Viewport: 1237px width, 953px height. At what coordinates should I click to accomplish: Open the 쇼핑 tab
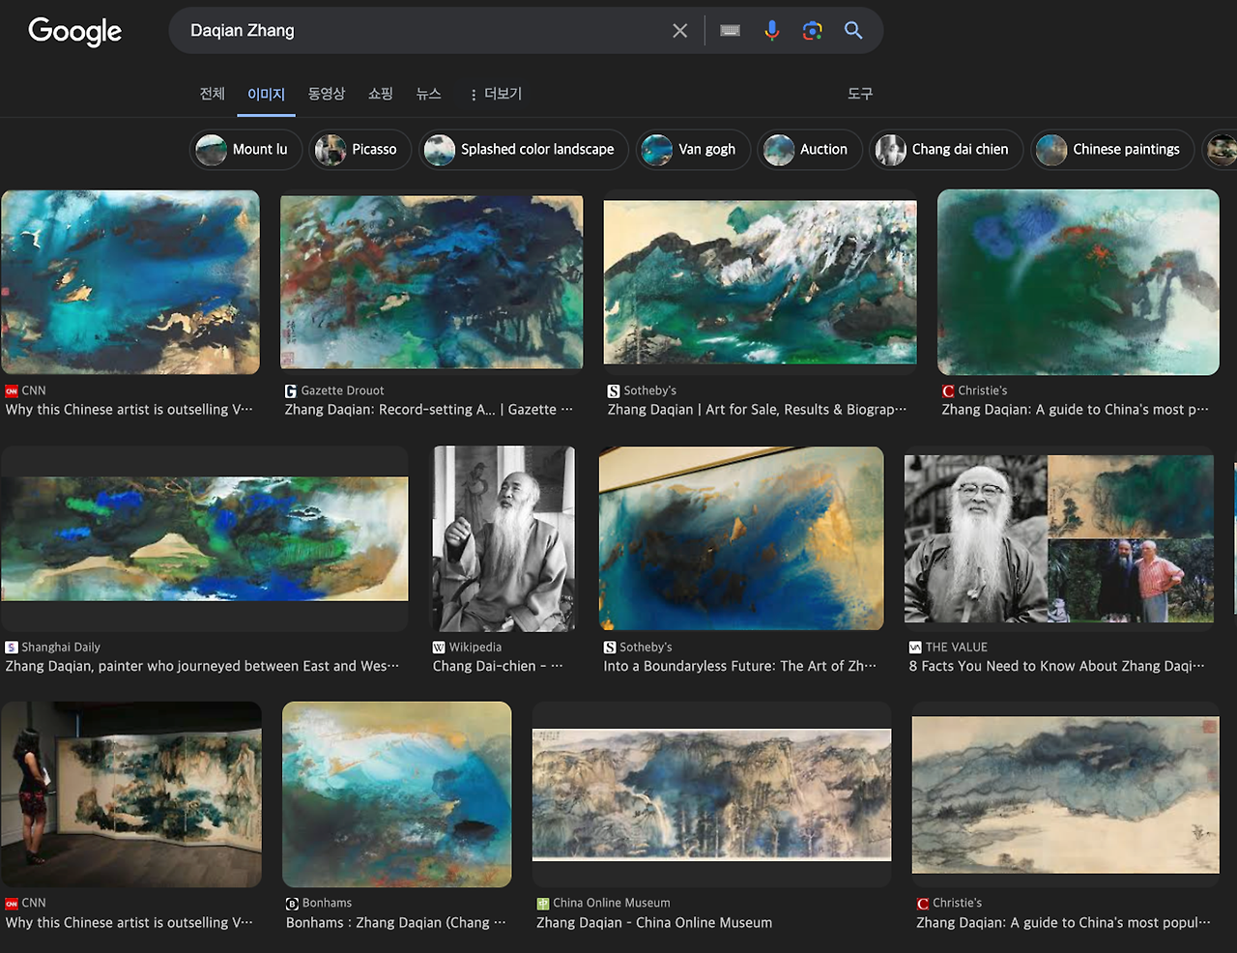click(x=381, y=94)
